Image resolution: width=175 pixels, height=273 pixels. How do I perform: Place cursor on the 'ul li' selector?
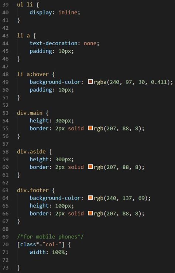[25, 4]
